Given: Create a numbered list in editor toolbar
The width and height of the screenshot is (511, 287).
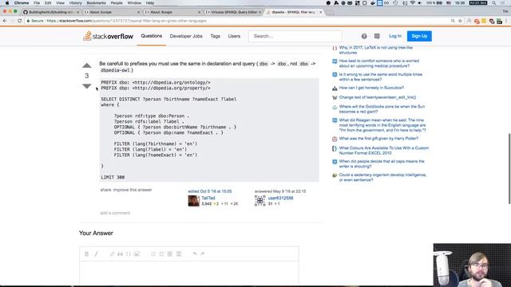Looking at the screenshot, I should pyautogui.click(x=153, y=254).
